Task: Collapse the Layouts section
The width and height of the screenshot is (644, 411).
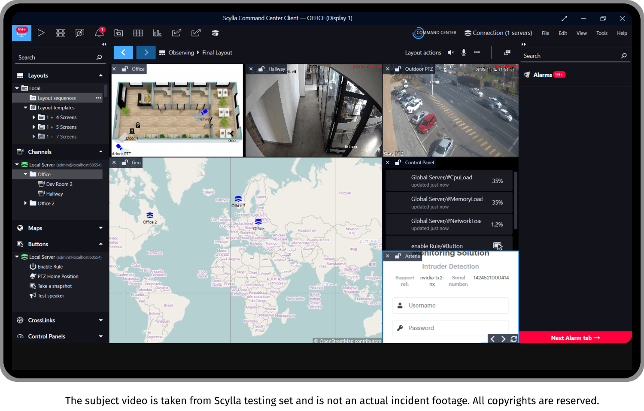Action: (x=101, y=76)
